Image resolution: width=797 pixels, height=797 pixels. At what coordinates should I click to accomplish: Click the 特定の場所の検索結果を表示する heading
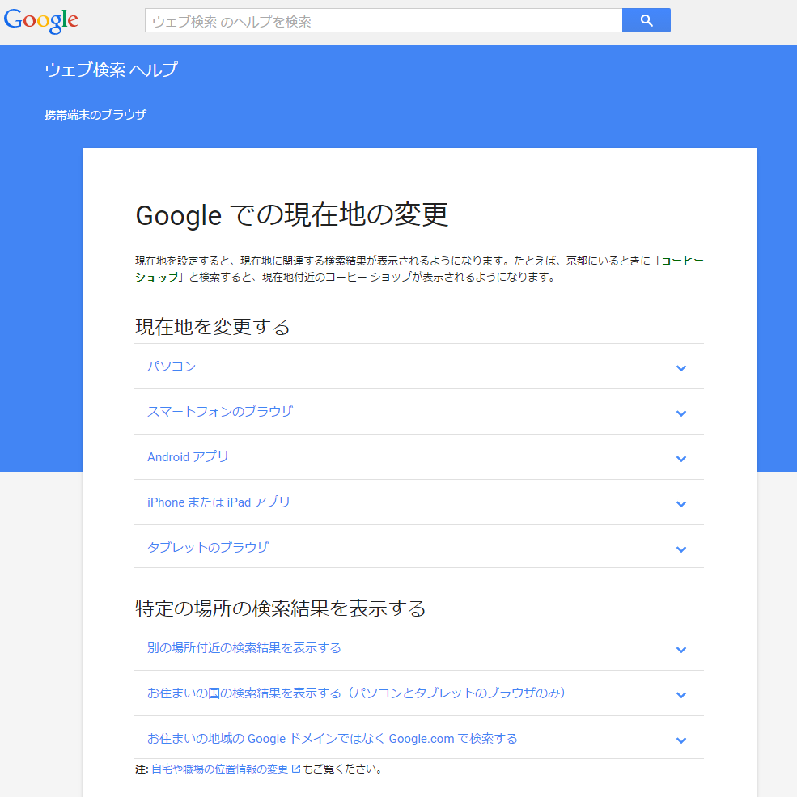(x=281, y=608)
